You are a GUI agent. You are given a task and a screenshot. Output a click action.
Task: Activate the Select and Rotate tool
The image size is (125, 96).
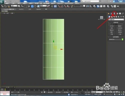coord(35,6)
